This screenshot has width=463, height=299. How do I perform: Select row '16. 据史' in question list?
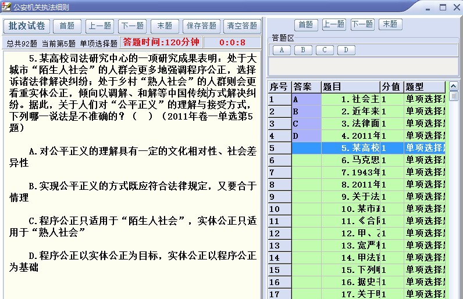[x=357, y=282]
